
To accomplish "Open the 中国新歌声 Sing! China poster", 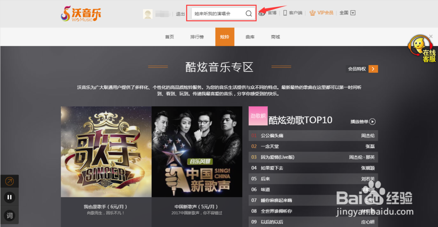I will coord(197,152).
